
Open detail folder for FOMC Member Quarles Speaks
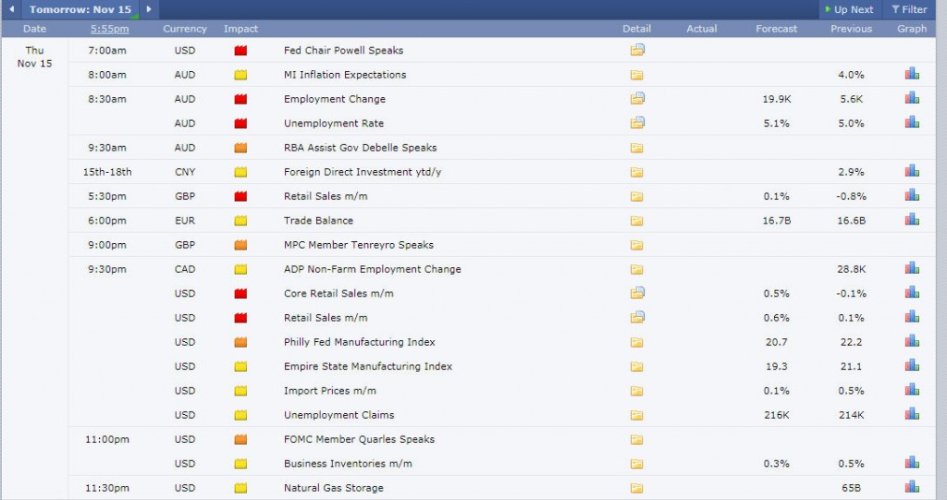pos(636,440)
